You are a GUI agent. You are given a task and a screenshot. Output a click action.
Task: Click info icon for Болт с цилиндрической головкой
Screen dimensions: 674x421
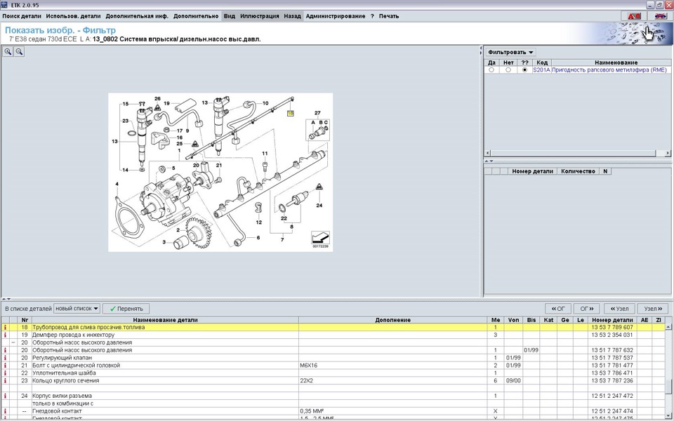6,366
